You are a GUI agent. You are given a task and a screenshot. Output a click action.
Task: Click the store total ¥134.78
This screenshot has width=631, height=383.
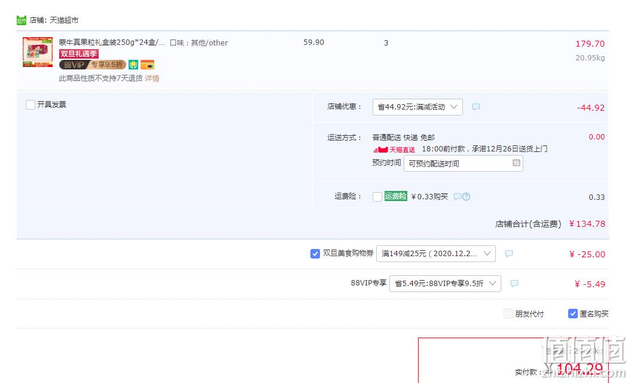point(587,224)
